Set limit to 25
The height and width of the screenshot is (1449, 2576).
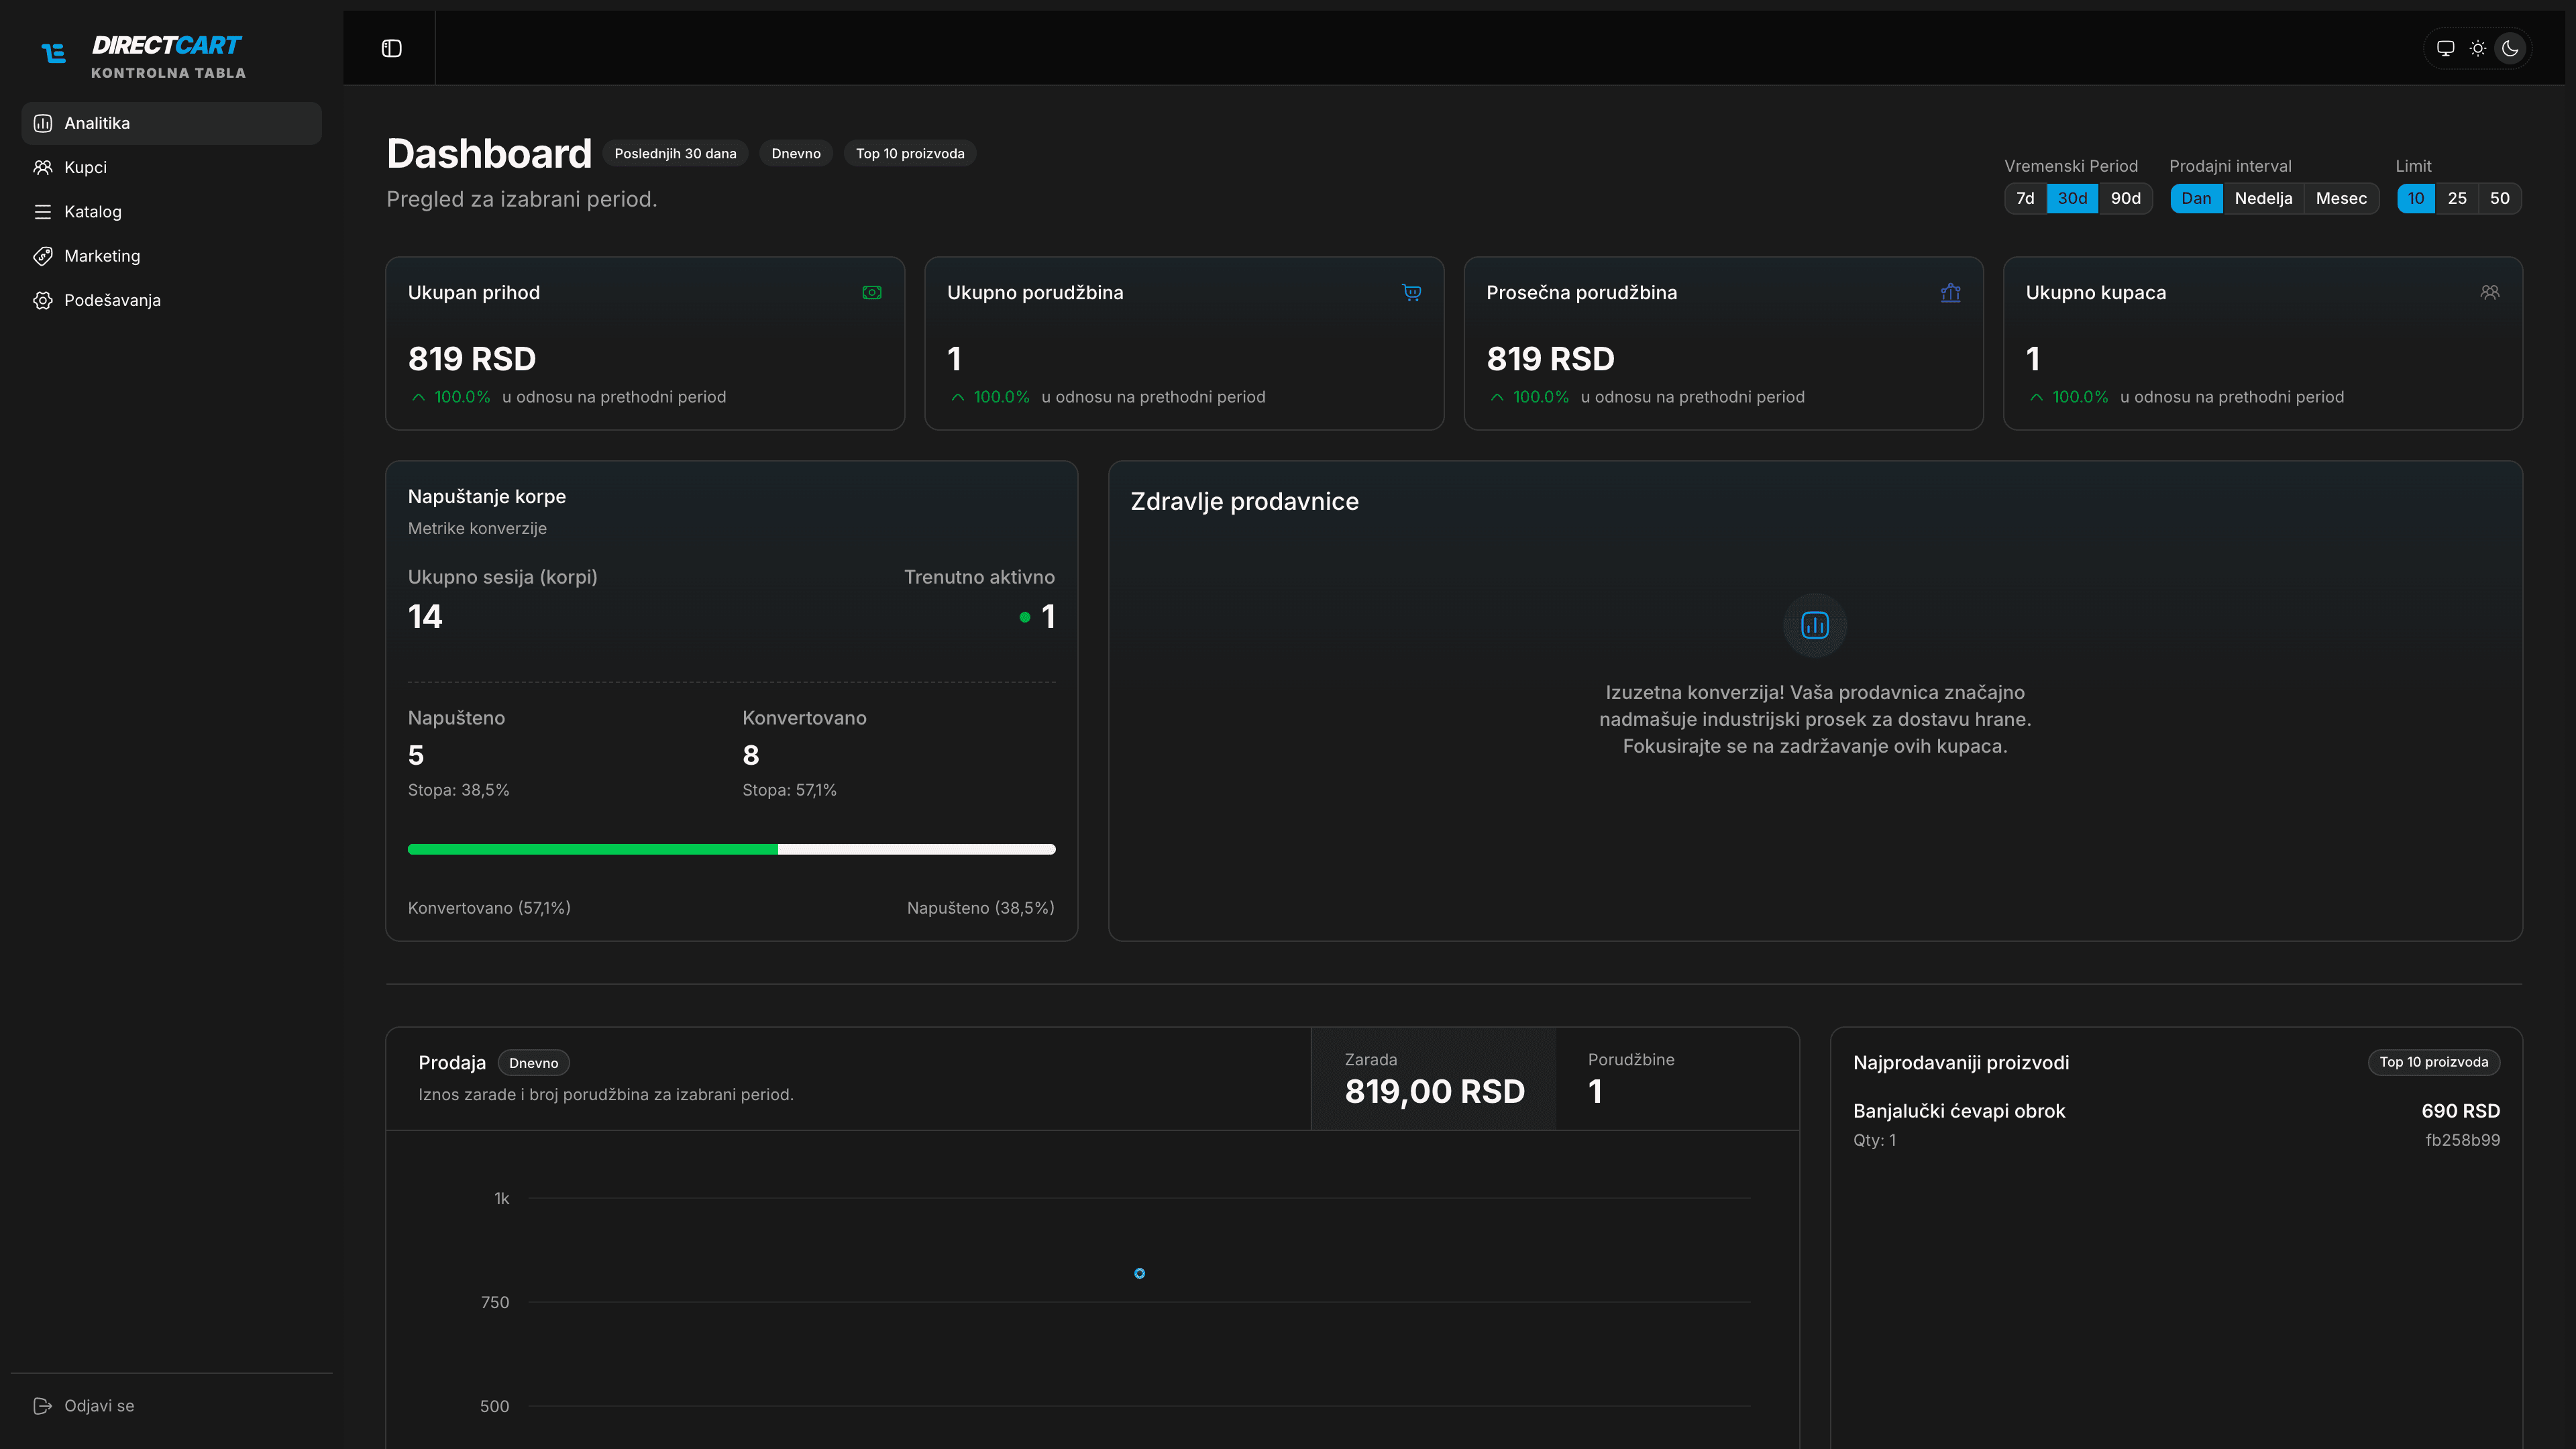tap(2457, 198)
